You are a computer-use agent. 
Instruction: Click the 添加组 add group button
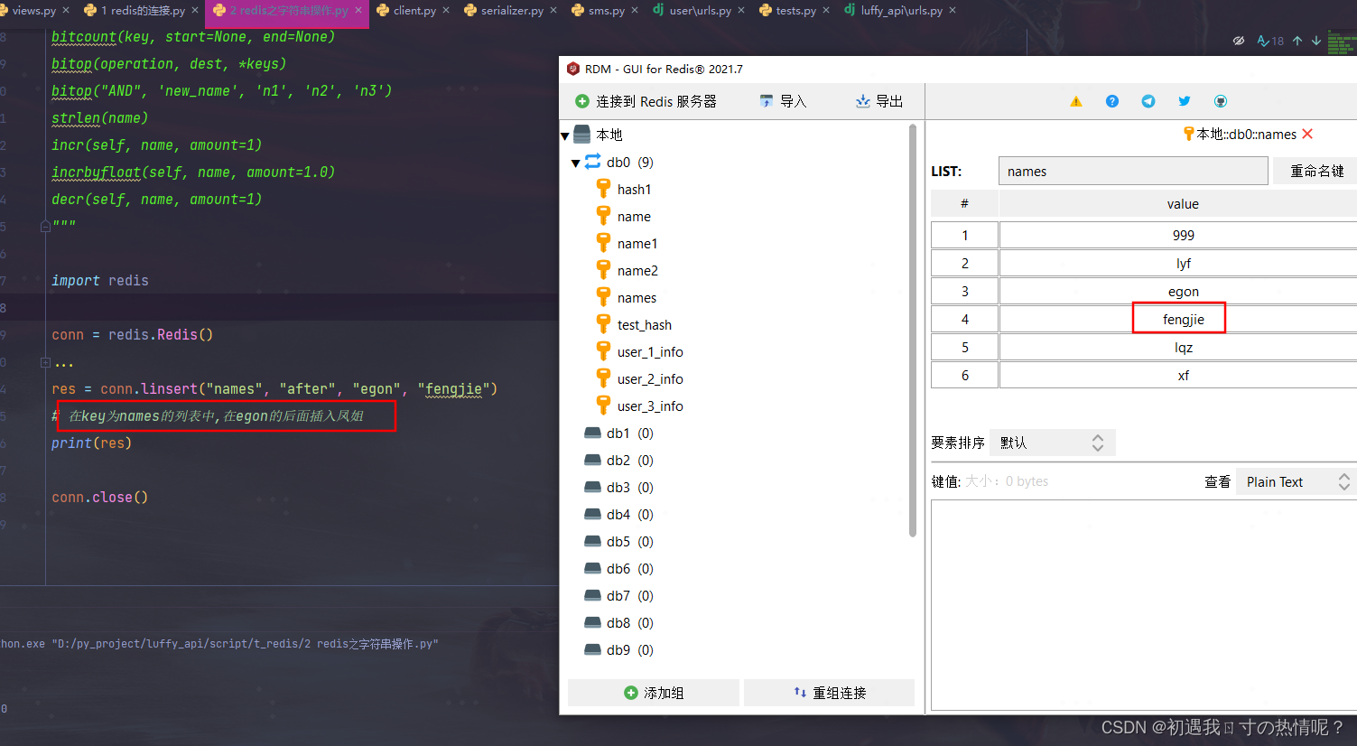pyautogui.click(x=654, y=693)
